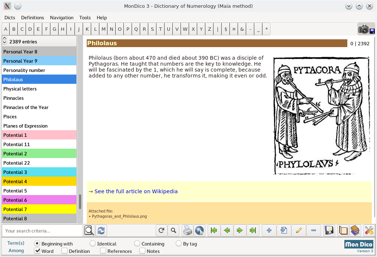Enable the Definition checkbox

[64, 251]
